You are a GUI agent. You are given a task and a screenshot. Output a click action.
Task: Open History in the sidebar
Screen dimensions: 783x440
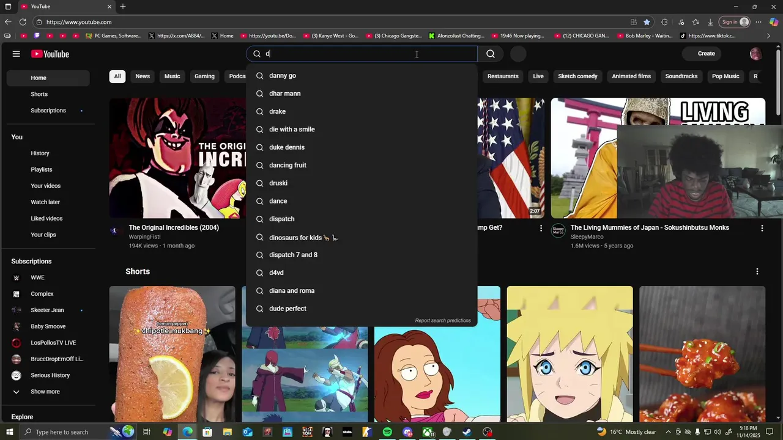coord(48,153)
